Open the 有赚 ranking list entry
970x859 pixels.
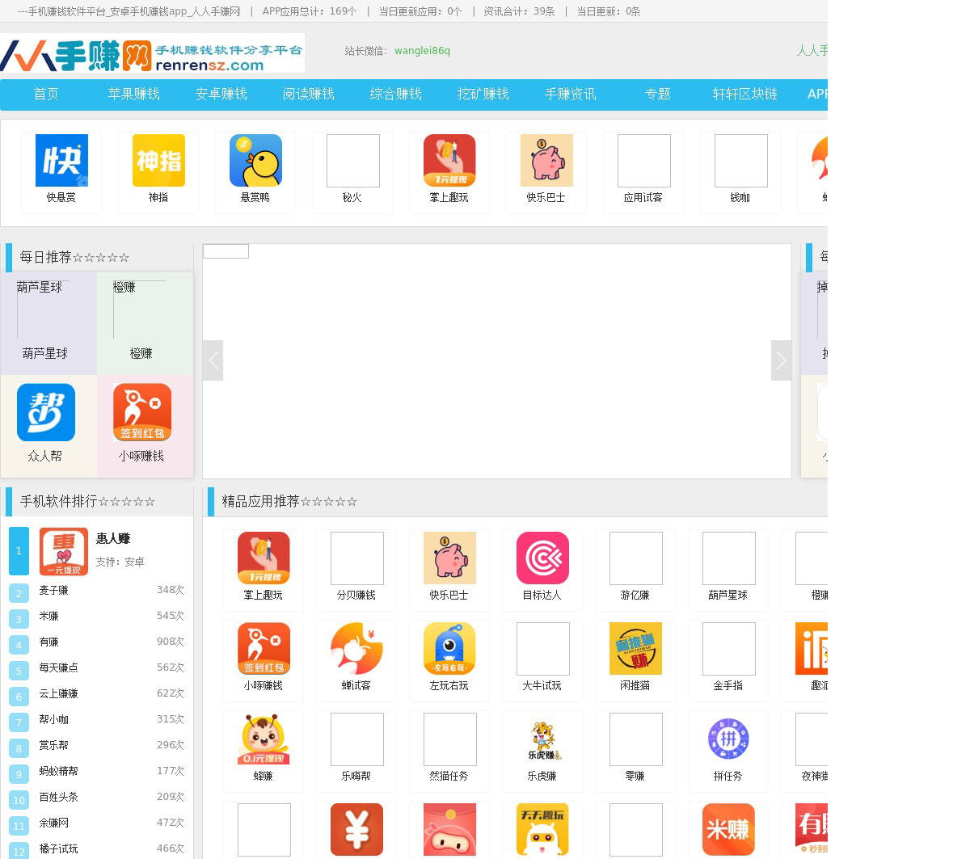click(x=49, y=642)
